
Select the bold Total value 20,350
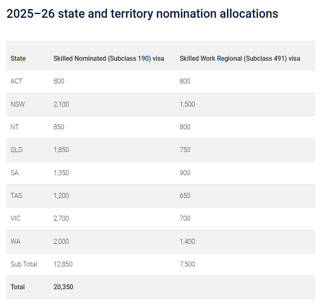63,287
